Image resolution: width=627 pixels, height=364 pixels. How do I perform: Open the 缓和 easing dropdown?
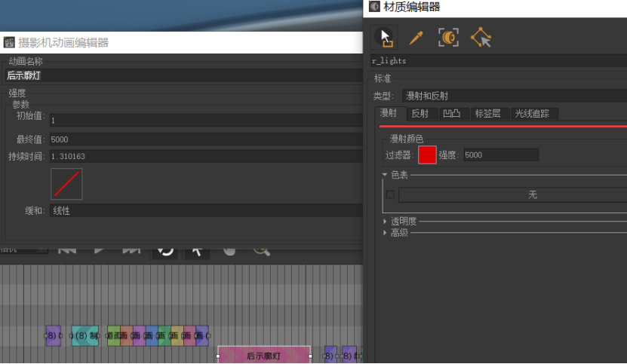205,211
